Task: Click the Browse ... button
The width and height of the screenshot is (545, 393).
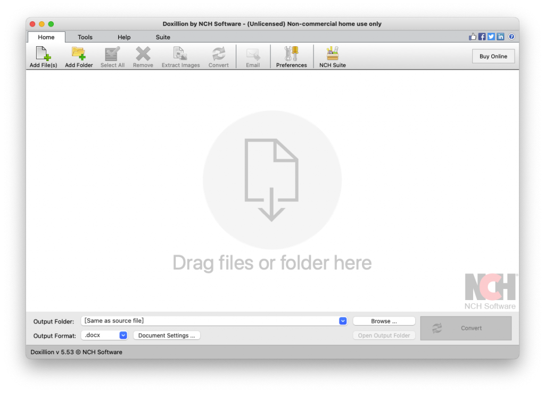Action: point(384,321)
